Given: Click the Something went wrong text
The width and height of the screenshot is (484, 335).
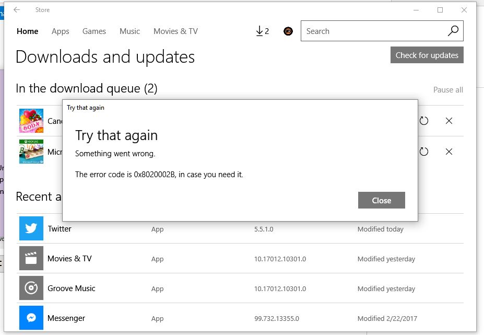Looking at the screenshot, I should click(x=115, y=154).
